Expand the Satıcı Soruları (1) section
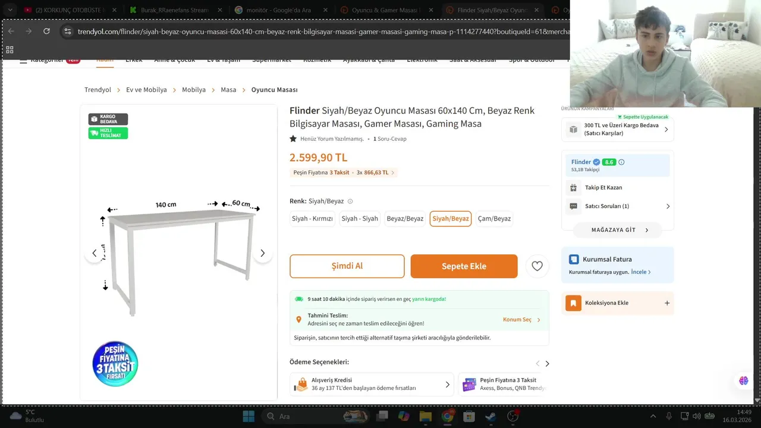The width and height of the screenshot is (761, 428). pos(618,206)
